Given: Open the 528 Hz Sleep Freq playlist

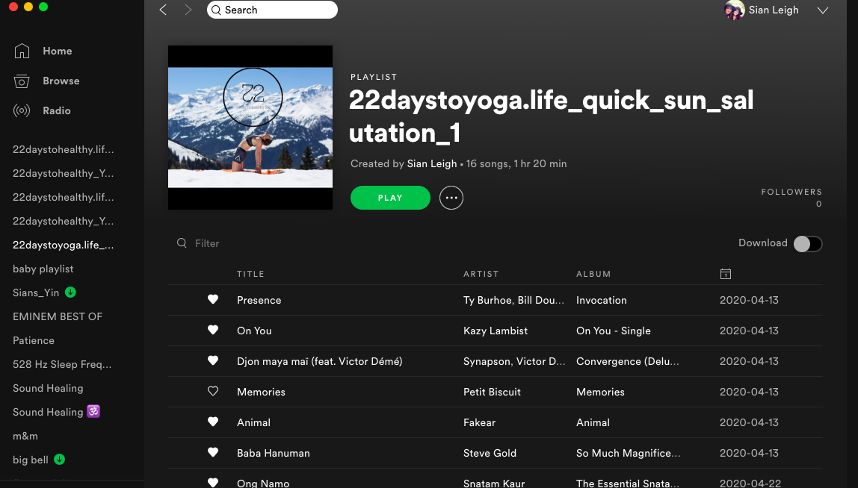Looking at the screenshot, I should (62, 364).
